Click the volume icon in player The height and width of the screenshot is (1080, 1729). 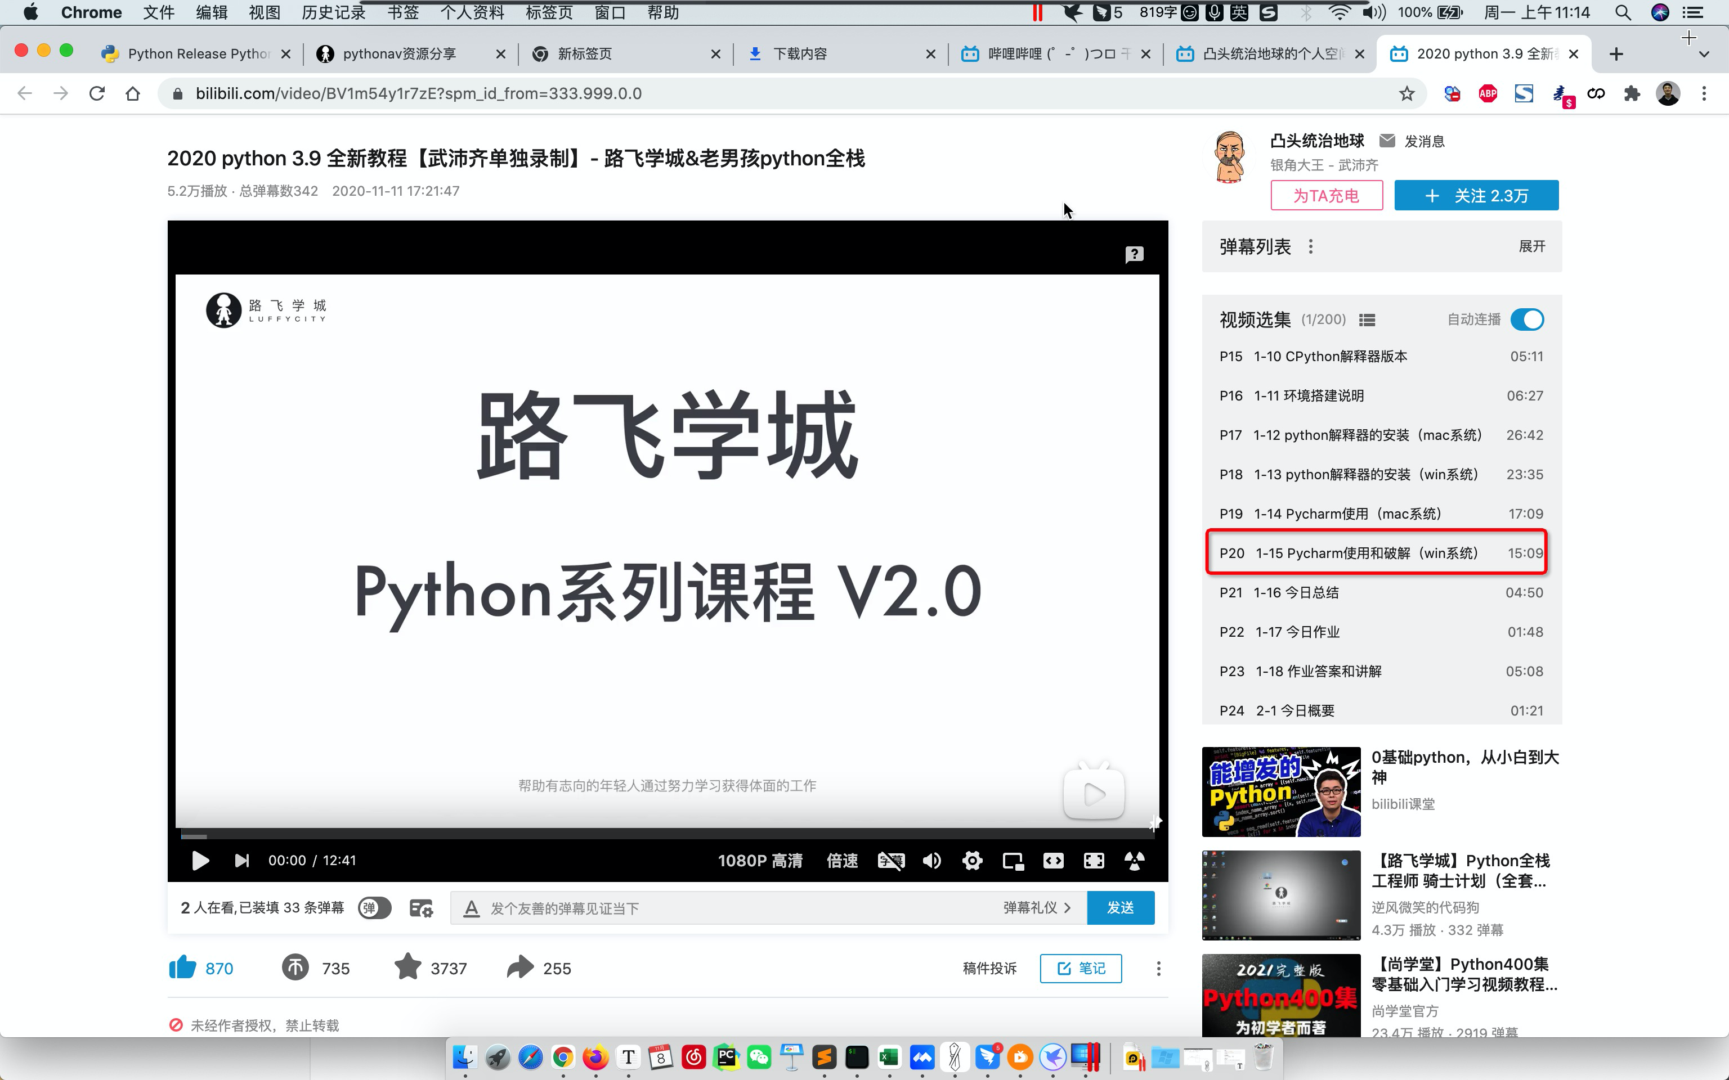click(931, 860)
